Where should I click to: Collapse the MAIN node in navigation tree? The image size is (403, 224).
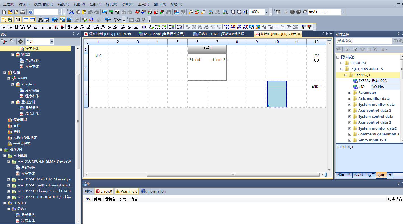(9, 78)
